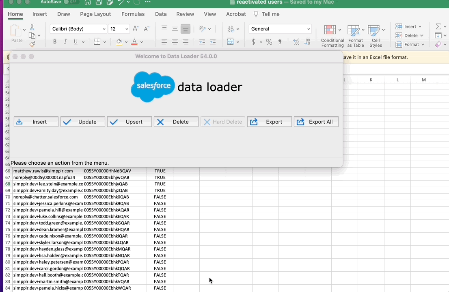The image size is (449, 292).
Task: Click the Insert cells dropdown in ribbon
Action: click(409, 26)
